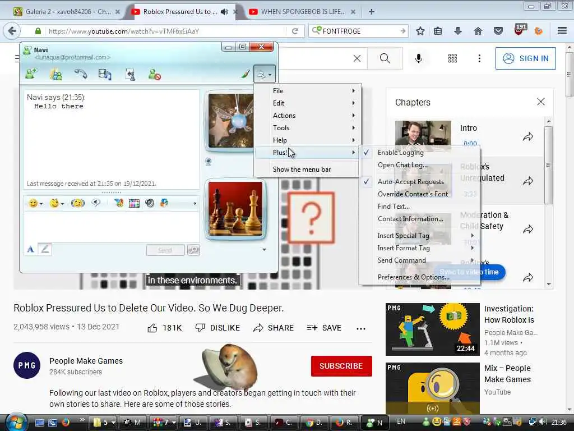Select Override Contact's Font
574x431 pixels.
point(419,194)
